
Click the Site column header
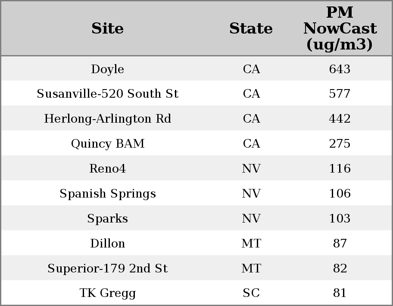pyautogui.click(x=107, y=28)
